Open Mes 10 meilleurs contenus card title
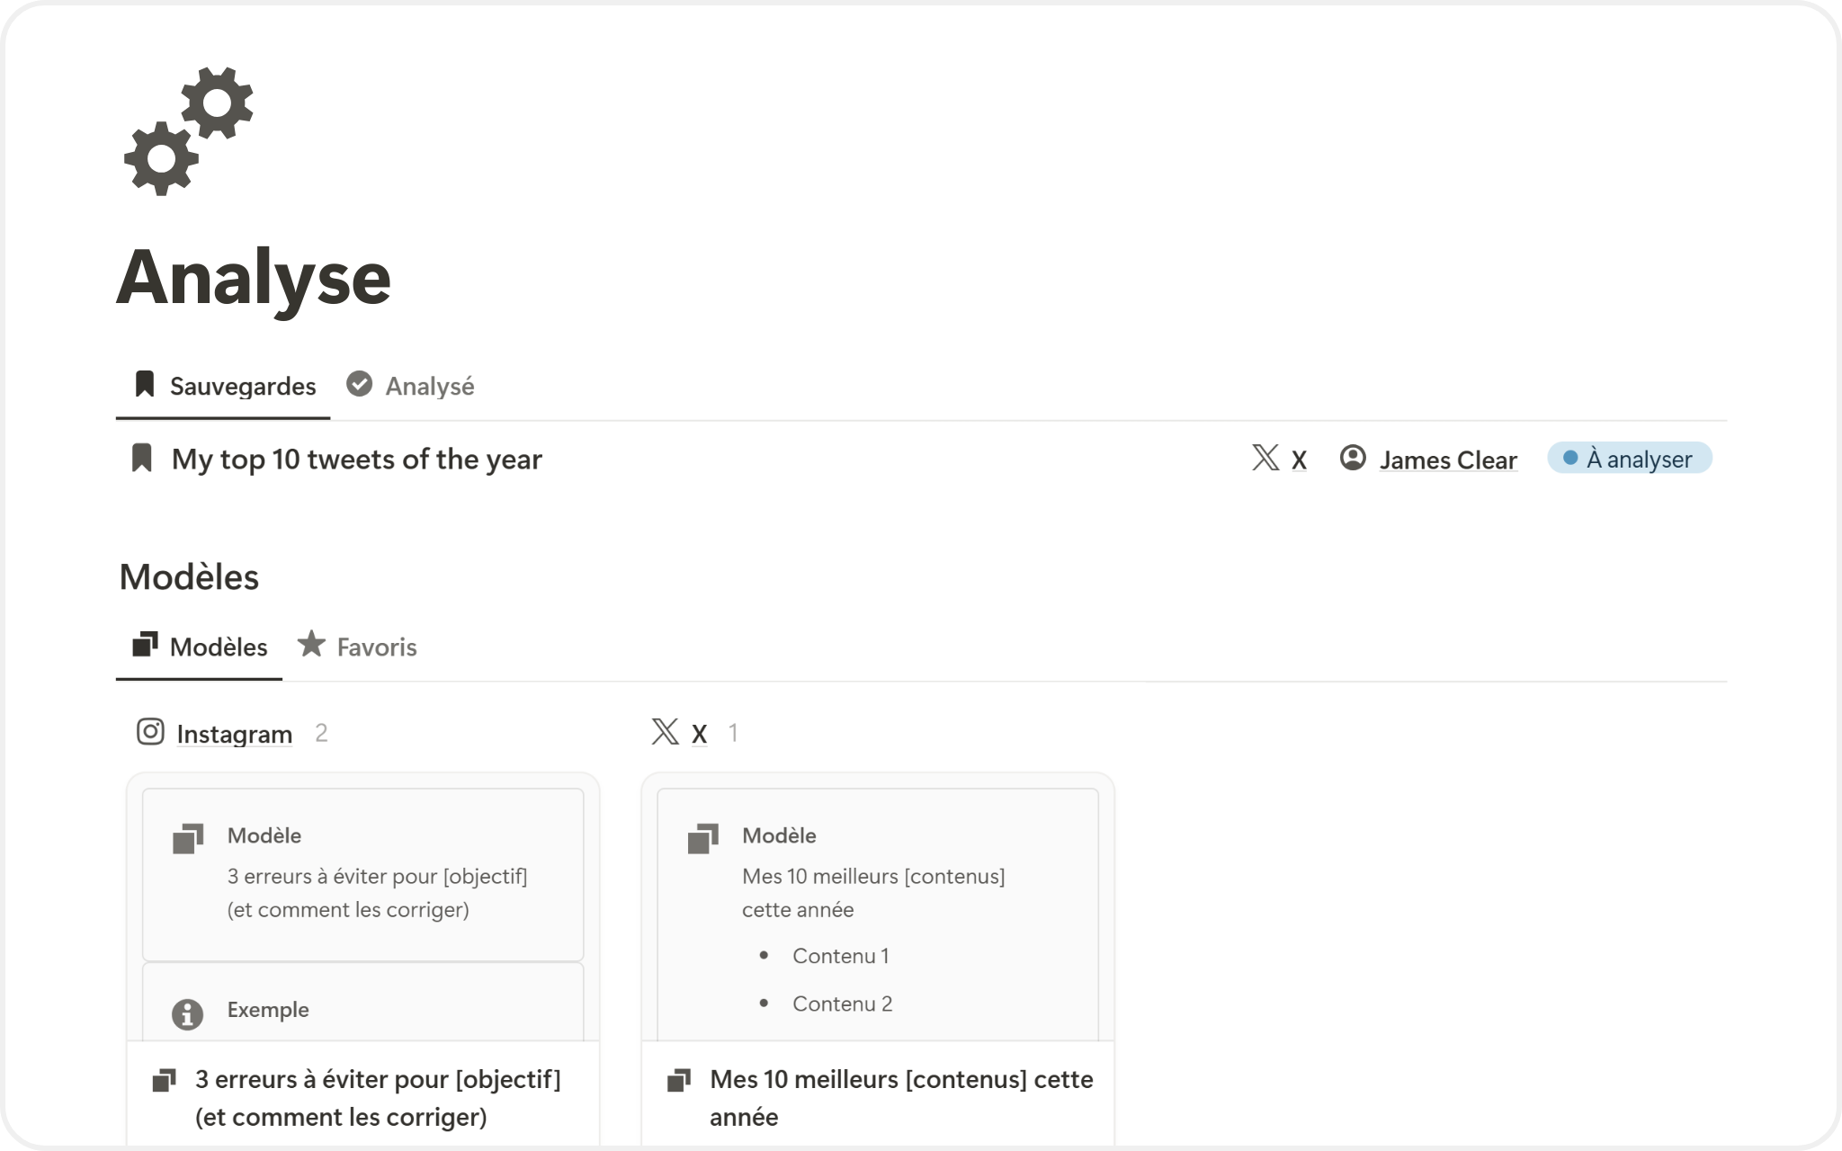This screenshot has height=1151, width=1842. [x=900, y=1097]
